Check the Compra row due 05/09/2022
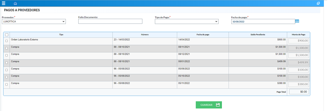This screenshot has height=111, width=329. click(x=7, y=70)
